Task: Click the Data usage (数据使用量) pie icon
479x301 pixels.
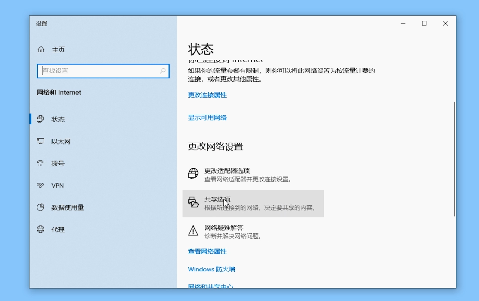Action: [x=41, y=207]
